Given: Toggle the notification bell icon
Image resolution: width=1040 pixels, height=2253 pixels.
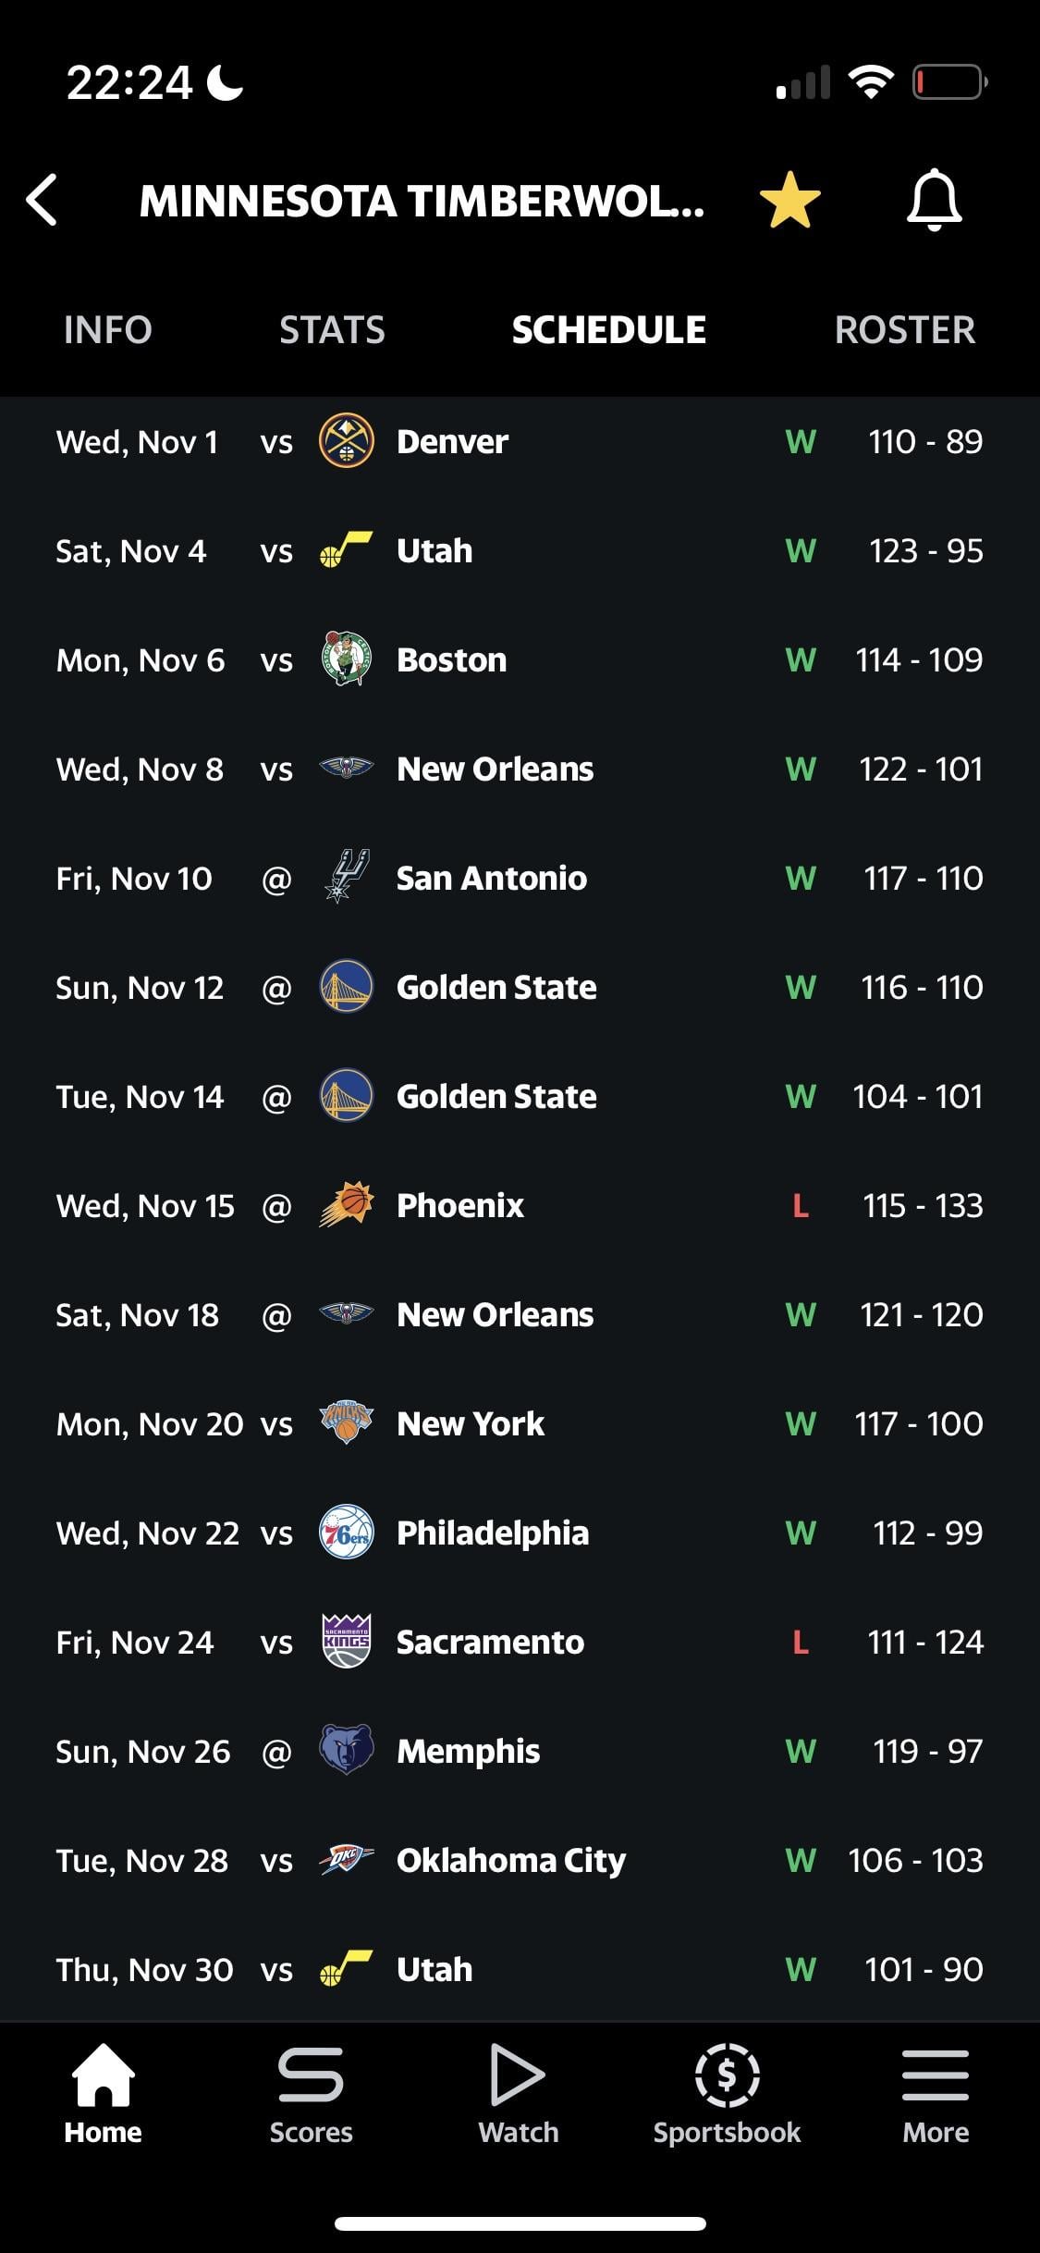Looking at the screenshot, I should (934, 200).
